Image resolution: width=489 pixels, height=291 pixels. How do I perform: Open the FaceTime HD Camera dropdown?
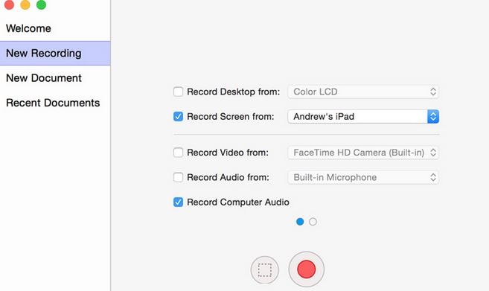[x=363, y=153]
